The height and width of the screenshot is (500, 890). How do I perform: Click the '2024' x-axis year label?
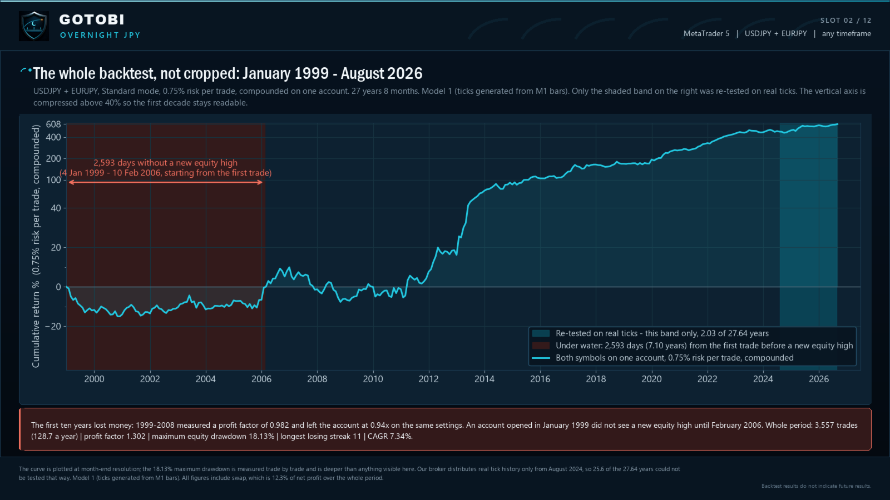tap(763, 379)
